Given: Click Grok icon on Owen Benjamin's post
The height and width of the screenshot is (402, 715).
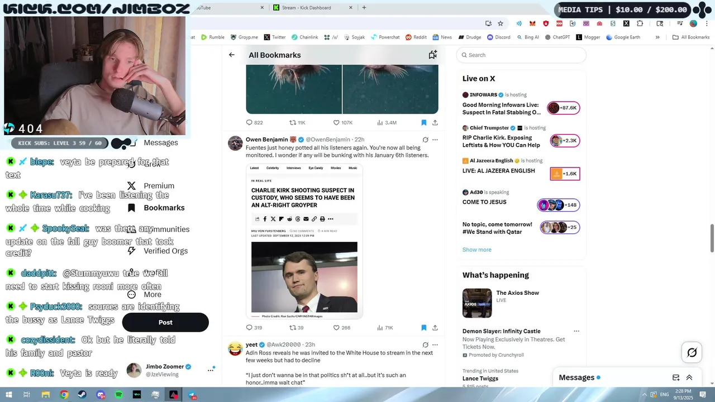Looking at the screenshot, I should [x=425, y=140].
